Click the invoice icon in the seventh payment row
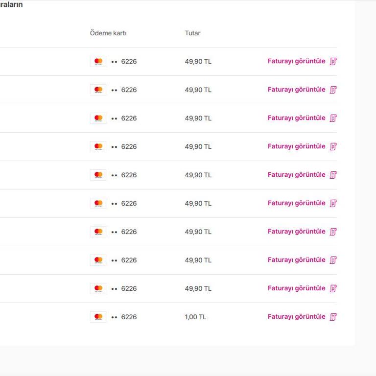 click(x=333, y=232)
